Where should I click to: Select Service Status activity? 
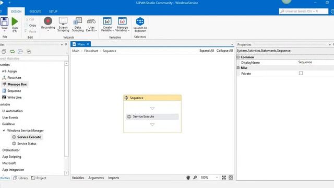pos(25,144)
